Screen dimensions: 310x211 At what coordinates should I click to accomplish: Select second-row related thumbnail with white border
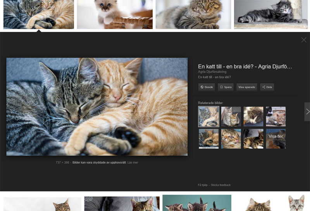(208, 139)
